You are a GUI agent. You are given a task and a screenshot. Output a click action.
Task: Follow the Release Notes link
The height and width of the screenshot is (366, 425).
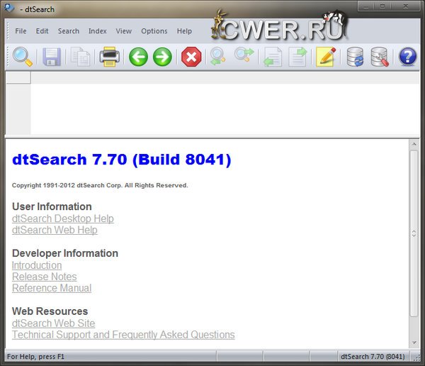[x=44, y=277]
